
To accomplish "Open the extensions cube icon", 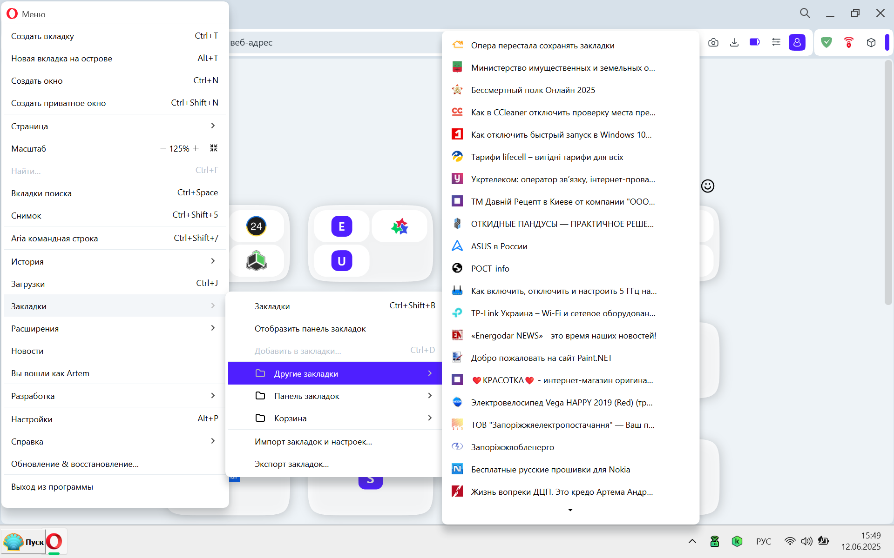I will pos(871,42).
